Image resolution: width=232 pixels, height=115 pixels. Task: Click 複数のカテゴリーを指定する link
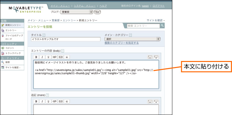pos(122,43)
